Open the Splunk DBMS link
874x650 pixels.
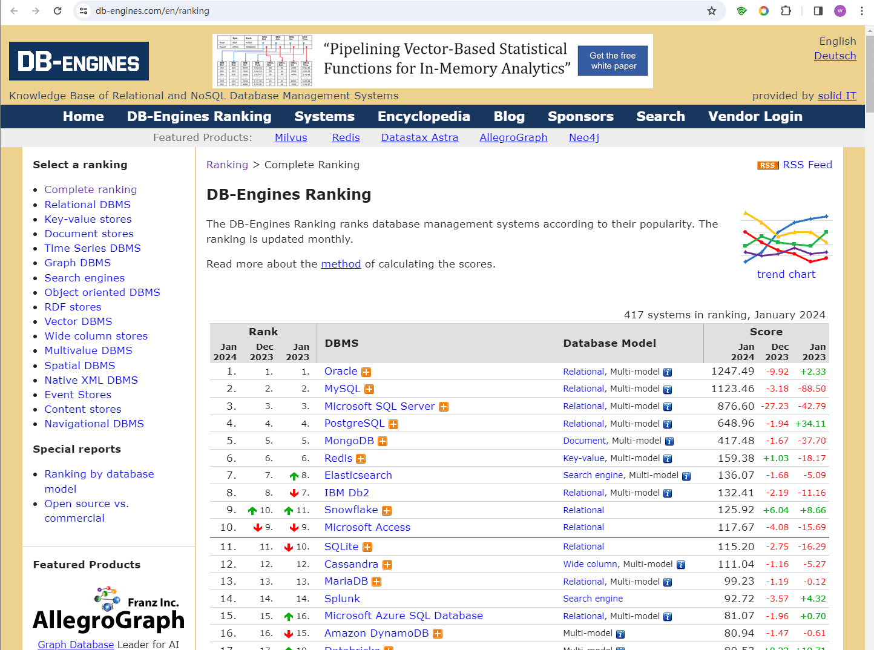point(342,599)
